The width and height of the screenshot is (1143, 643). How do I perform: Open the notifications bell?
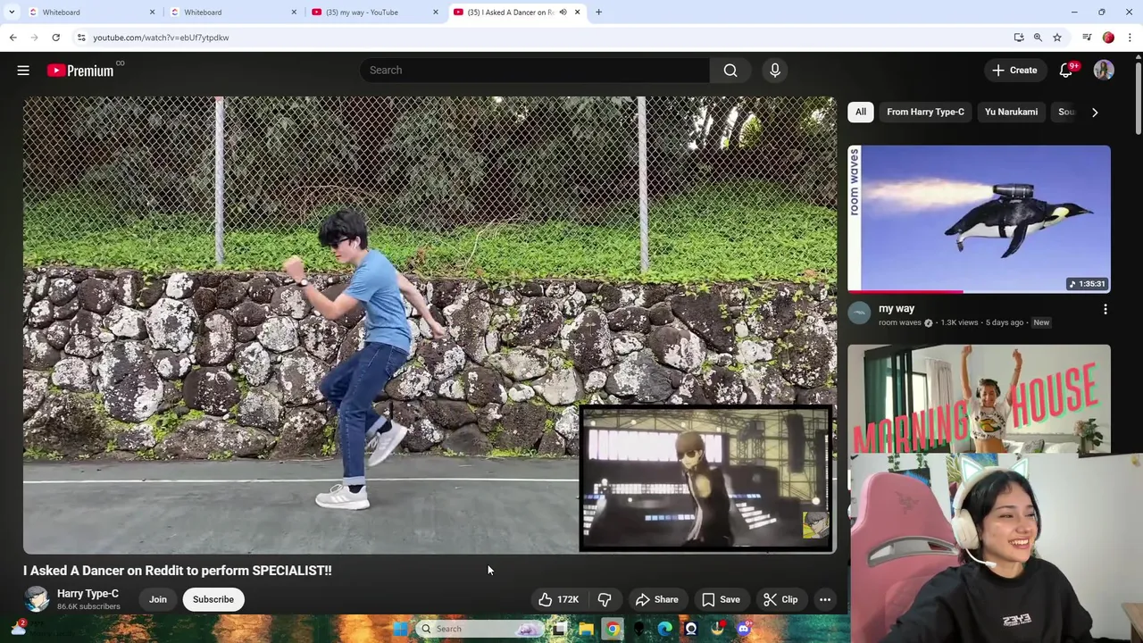pyautogui.click(x=1065, y=71)
